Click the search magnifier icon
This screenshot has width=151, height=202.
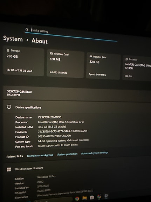(27, 30)
